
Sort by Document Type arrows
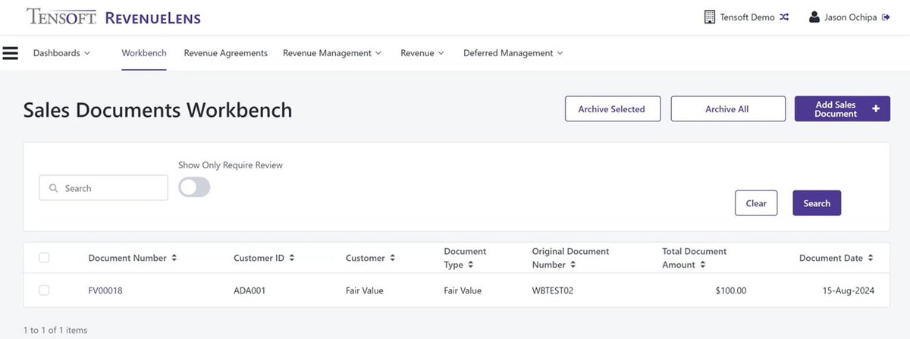pyautogui.click(x=470, y=265)
